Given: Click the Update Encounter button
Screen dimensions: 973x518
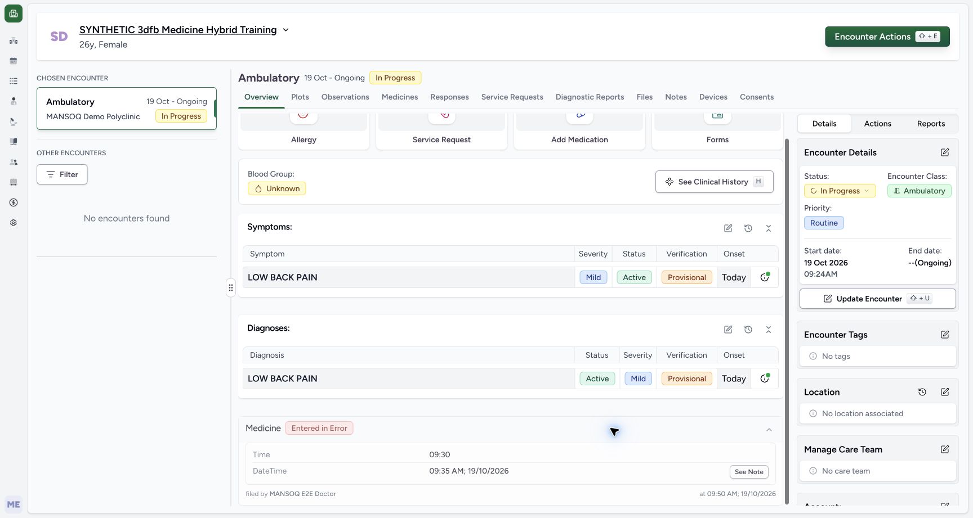Looking at the screenshot, I should coord(878,299).
